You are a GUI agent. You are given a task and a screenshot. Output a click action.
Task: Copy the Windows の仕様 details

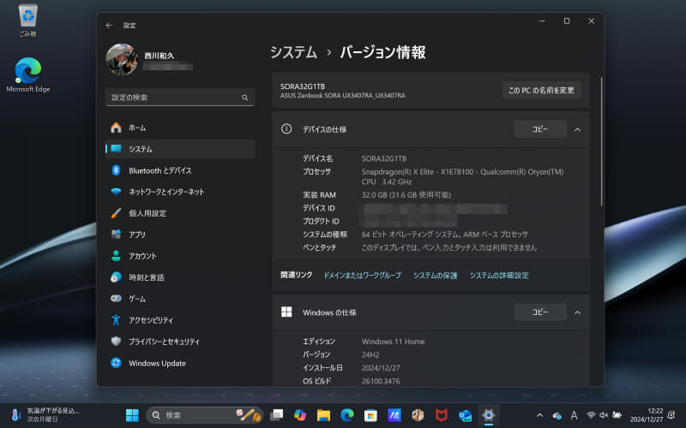point(540,312)
